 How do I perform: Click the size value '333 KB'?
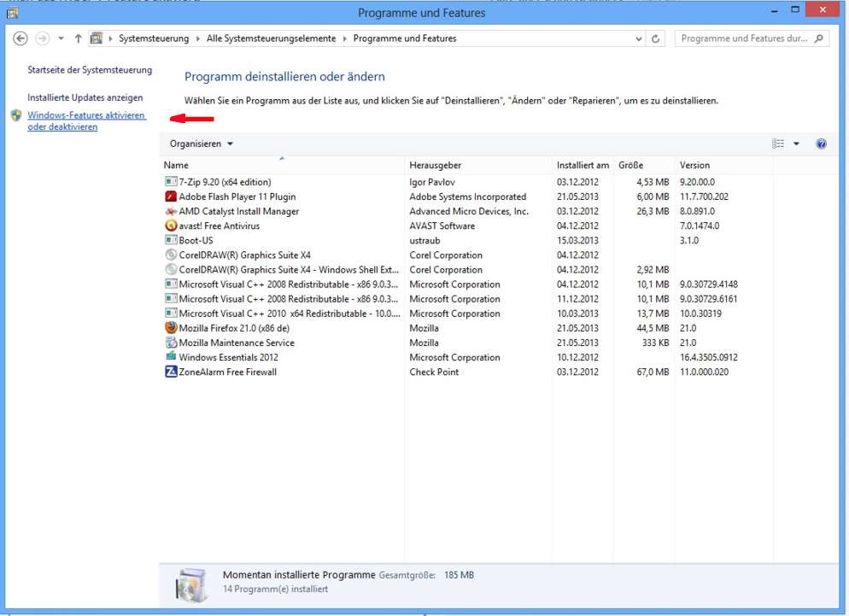656,343
